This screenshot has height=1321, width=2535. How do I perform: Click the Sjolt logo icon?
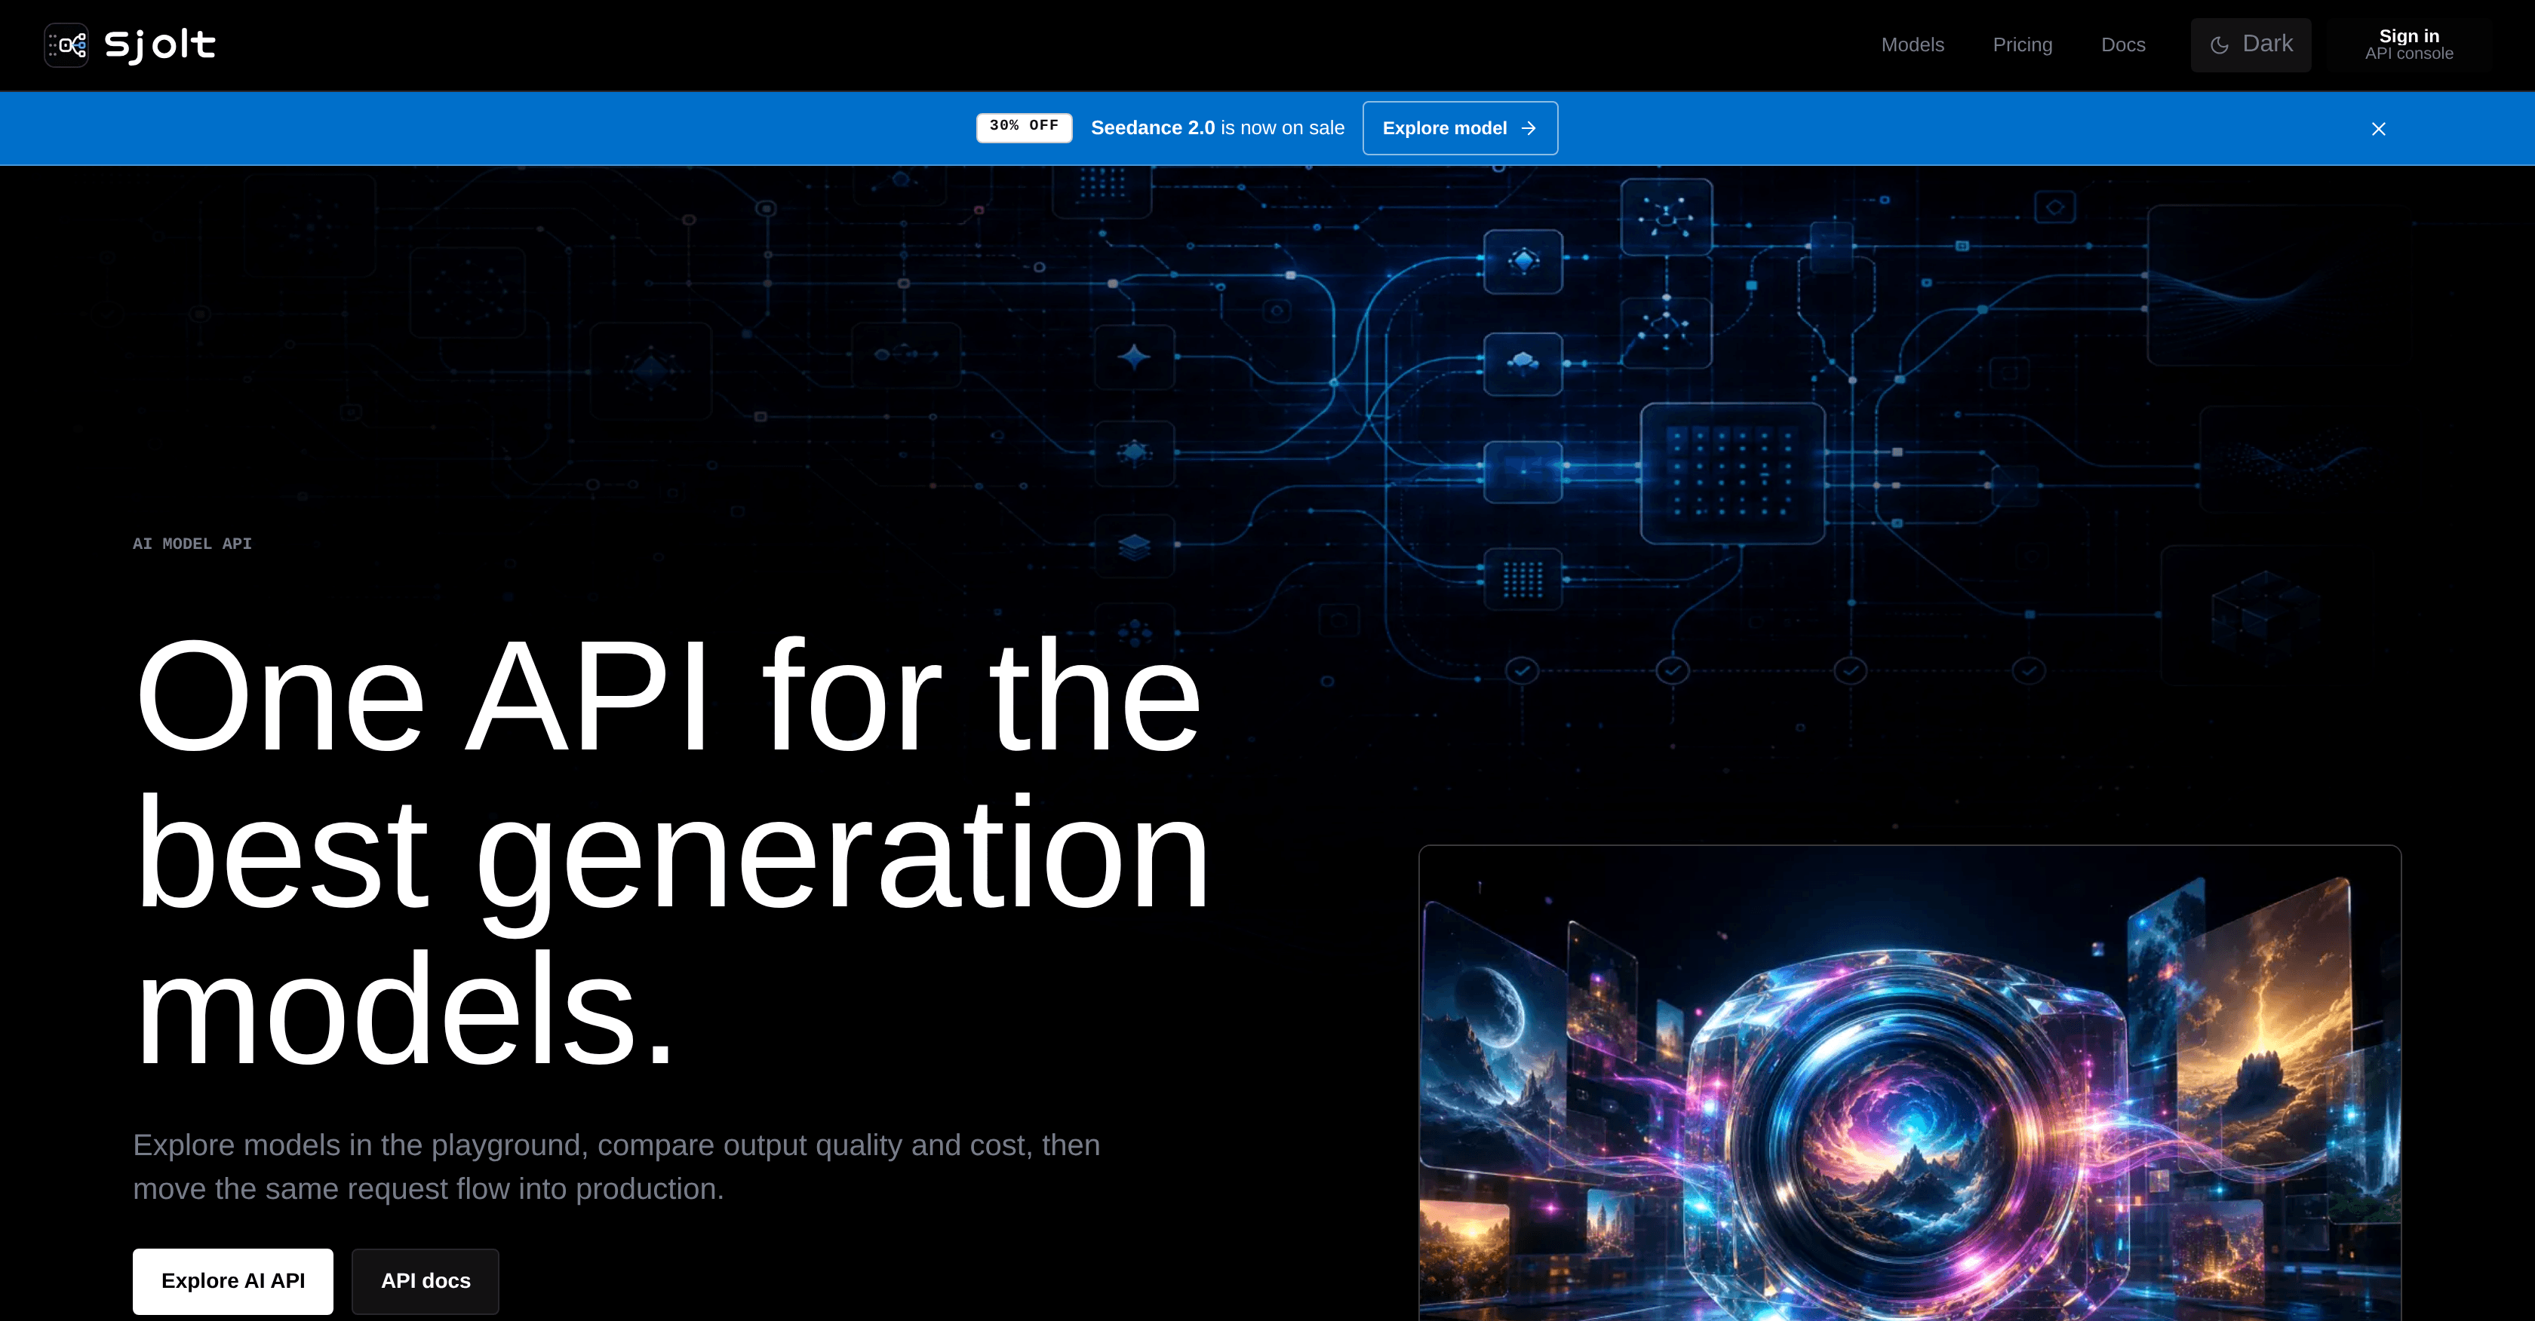(66, 45)
